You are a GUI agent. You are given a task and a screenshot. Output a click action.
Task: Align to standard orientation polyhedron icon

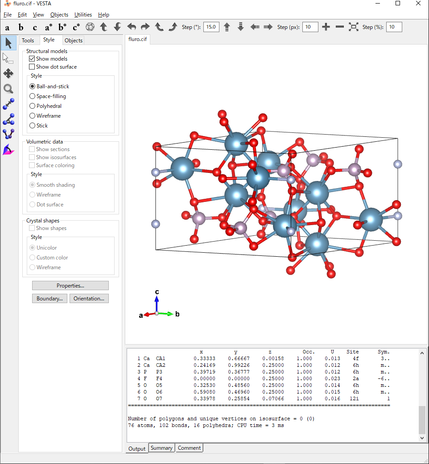coord(90,27)
